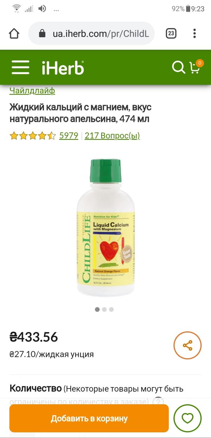
Task: View site security padlock info
Action: [x=42, y=34]
